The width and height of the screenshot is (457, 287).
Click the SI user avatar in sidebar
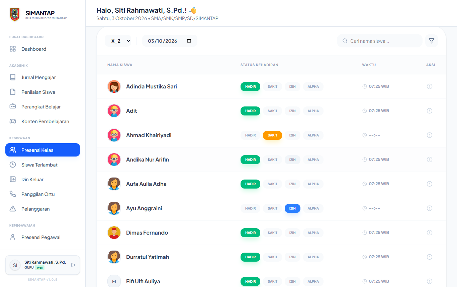[x=15, y=265]
